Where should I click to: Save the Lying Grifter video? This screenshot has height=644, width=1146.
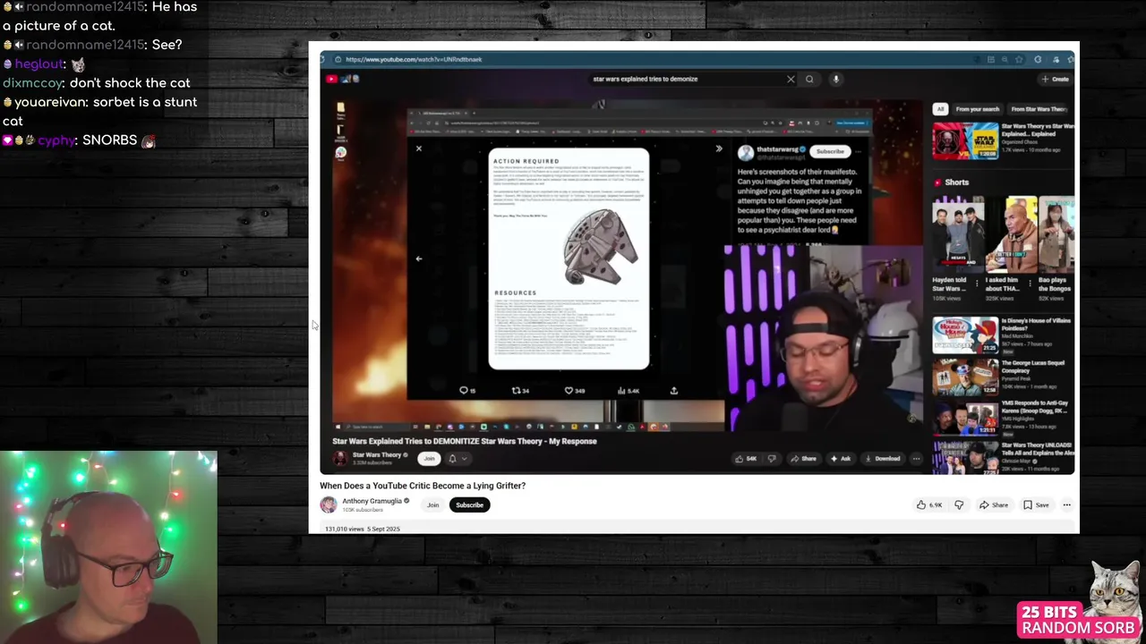click(1036, 504)
